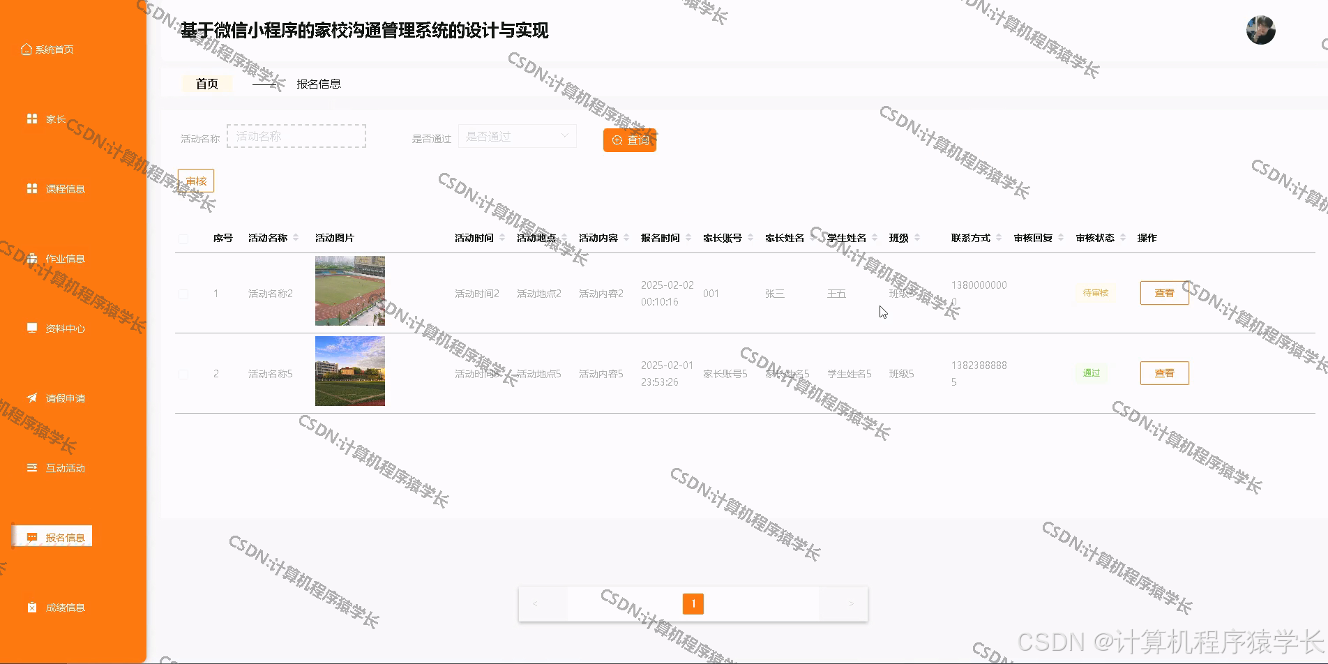
Task: Sort by 班级 column arrows
Action: pyautogui.click(x=917, y=238)
